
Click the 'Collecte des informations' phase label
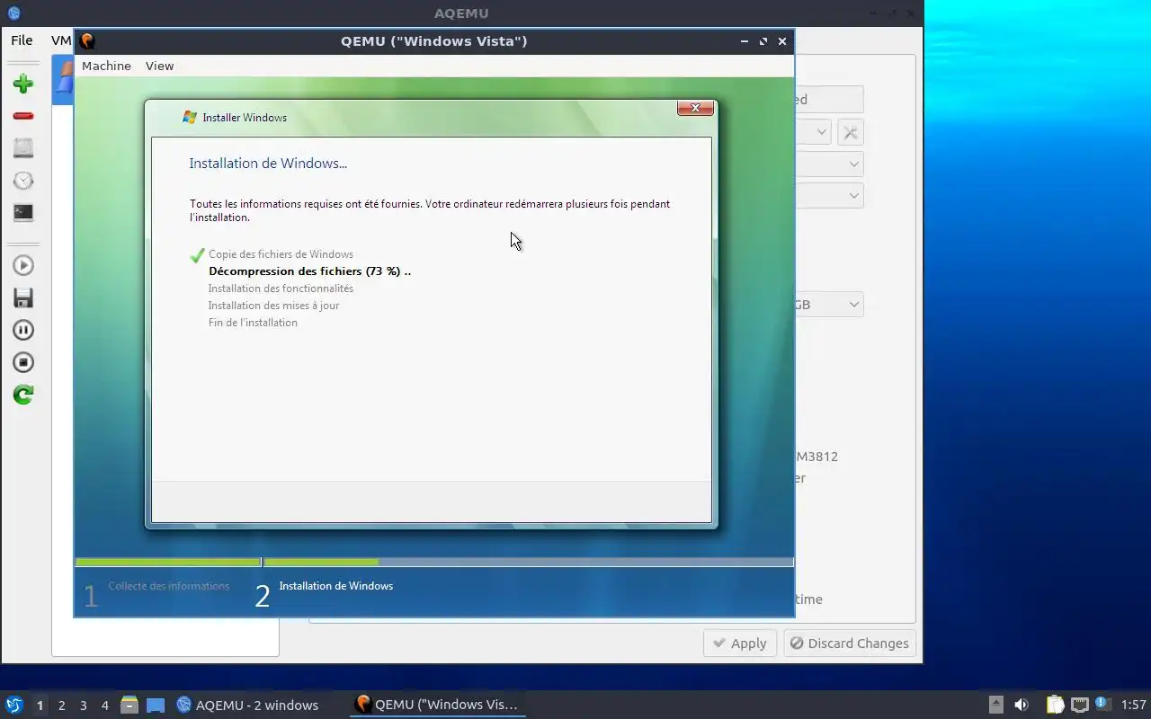click(169, 586)
